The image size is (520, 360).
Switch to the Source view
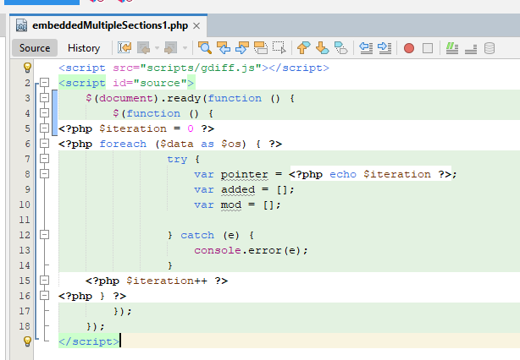(35, 48)
